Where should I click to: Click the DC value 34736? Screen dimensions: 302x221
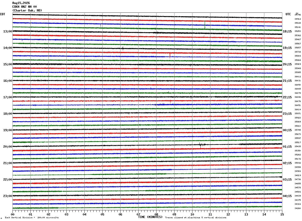pyautogui.click(x=298, y=180)
